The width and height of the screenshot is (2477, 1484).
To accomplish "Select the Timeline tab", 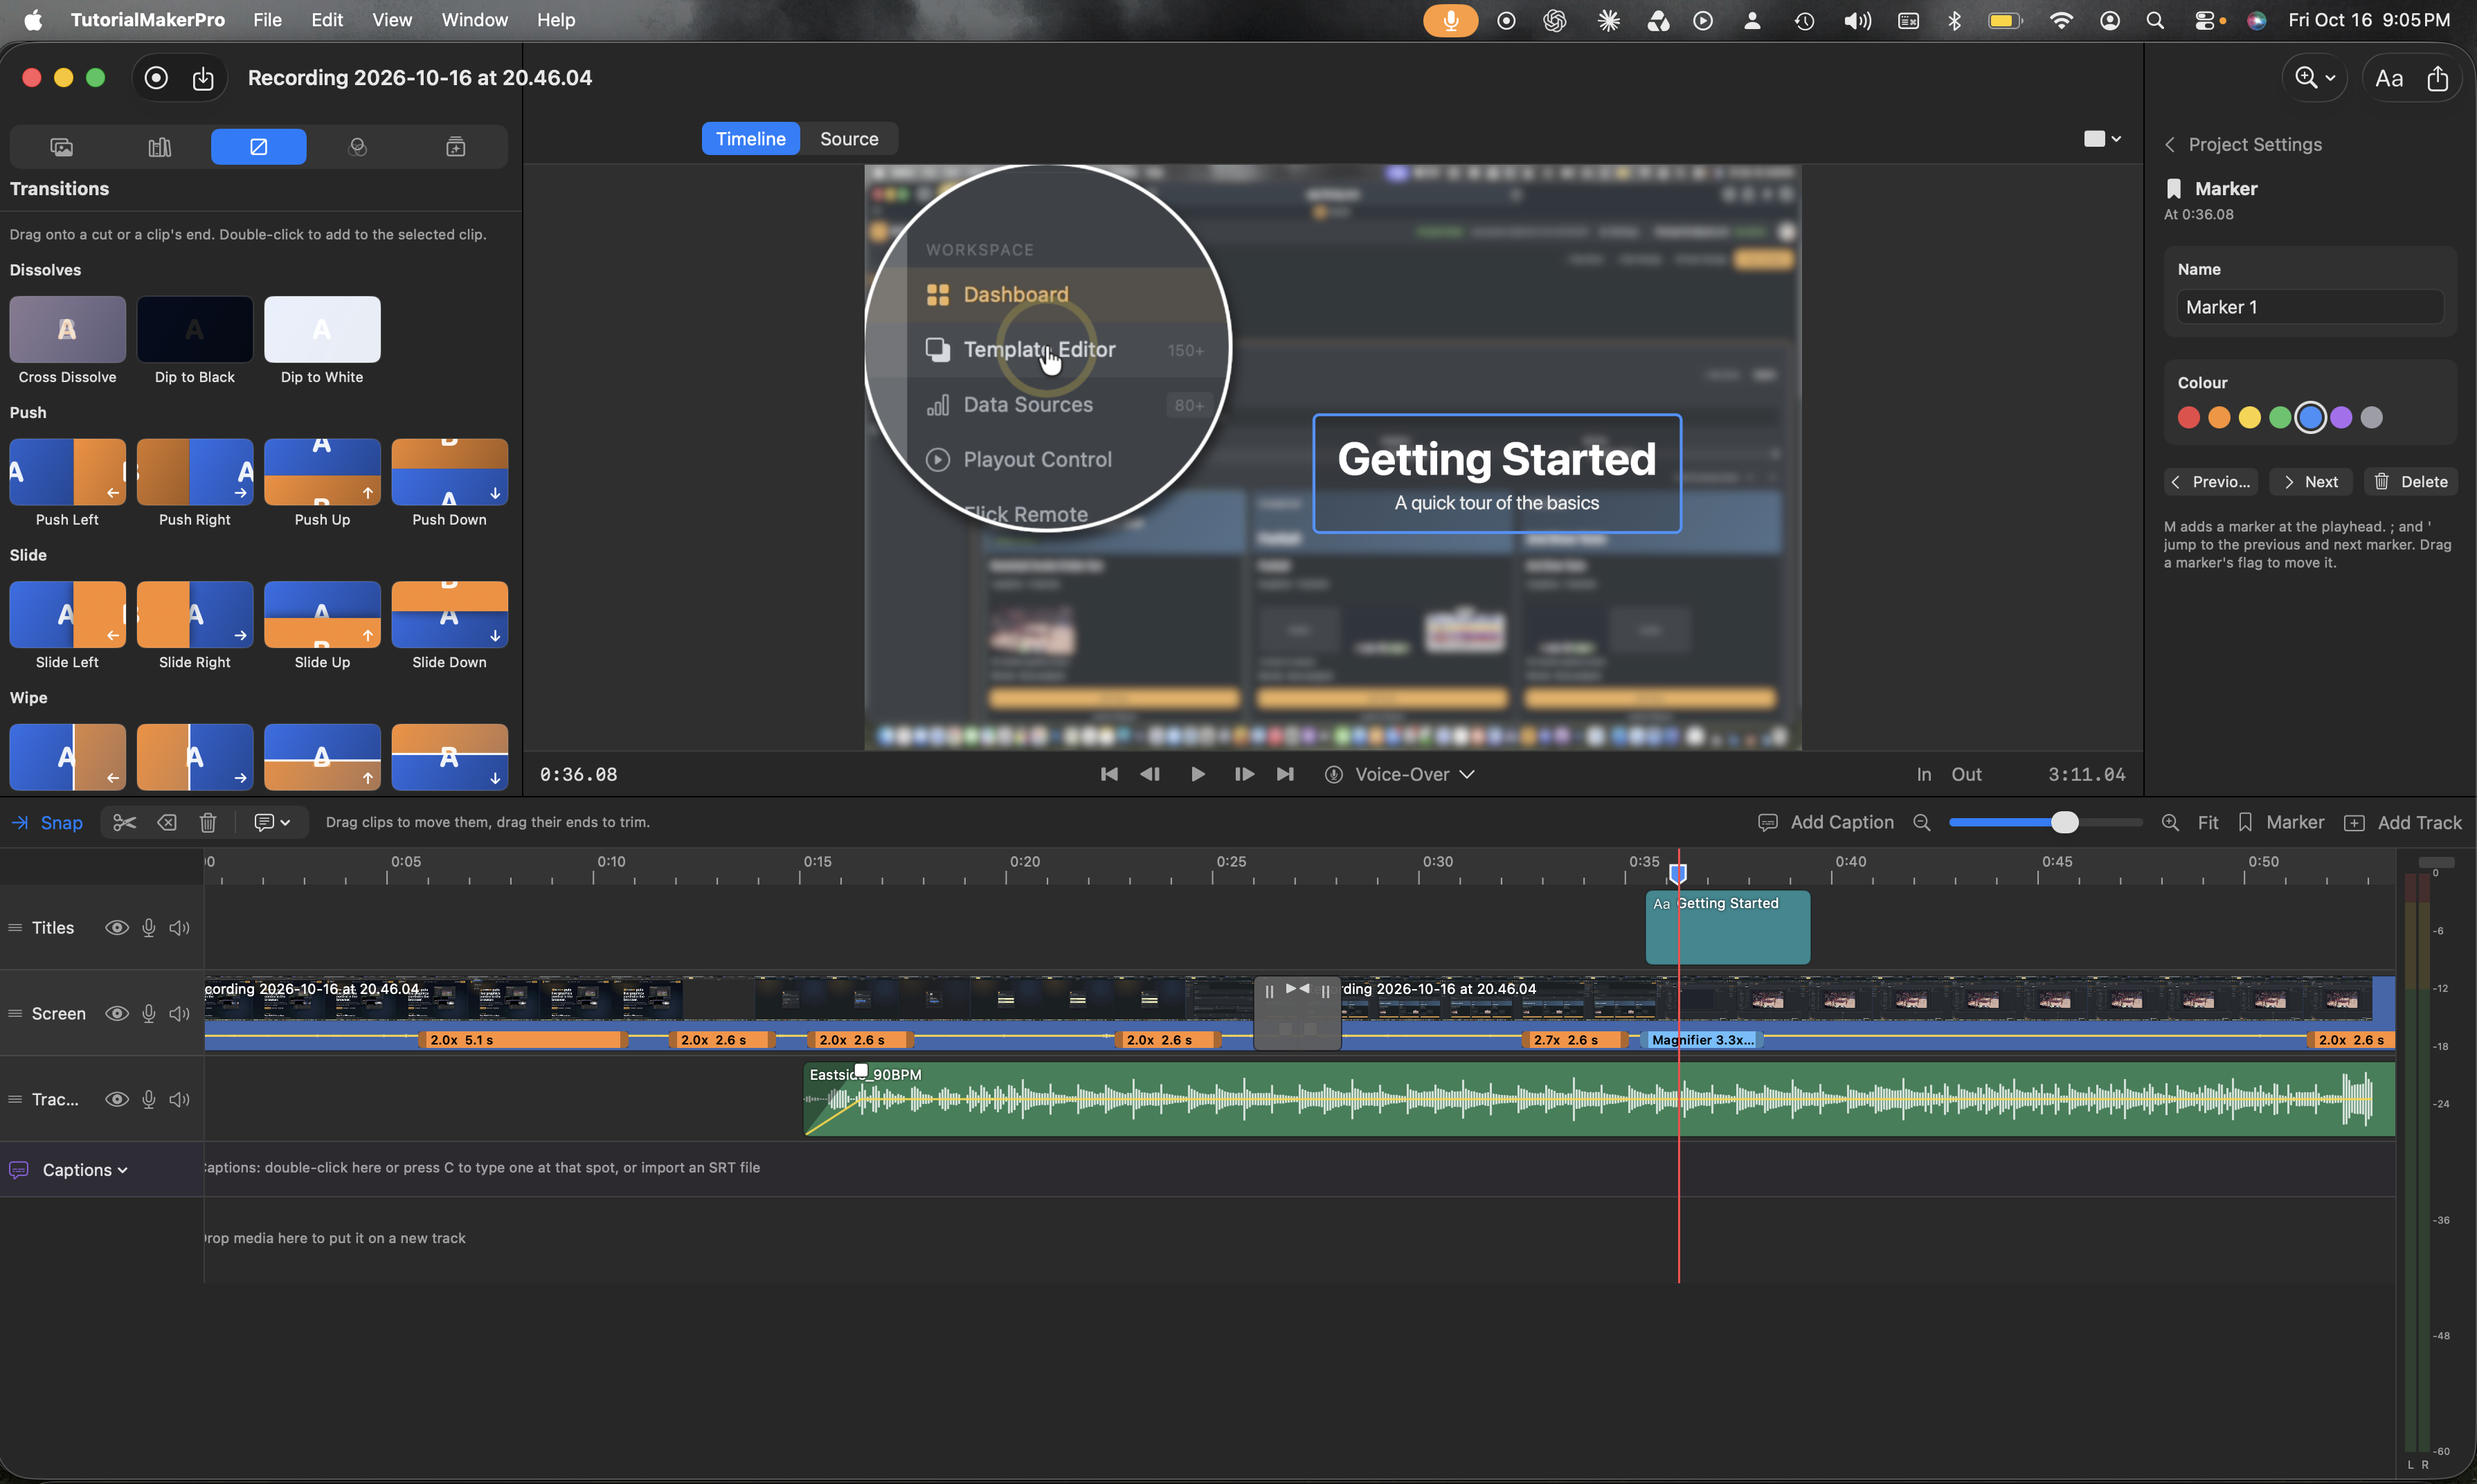I will click(x=750, y=139).
